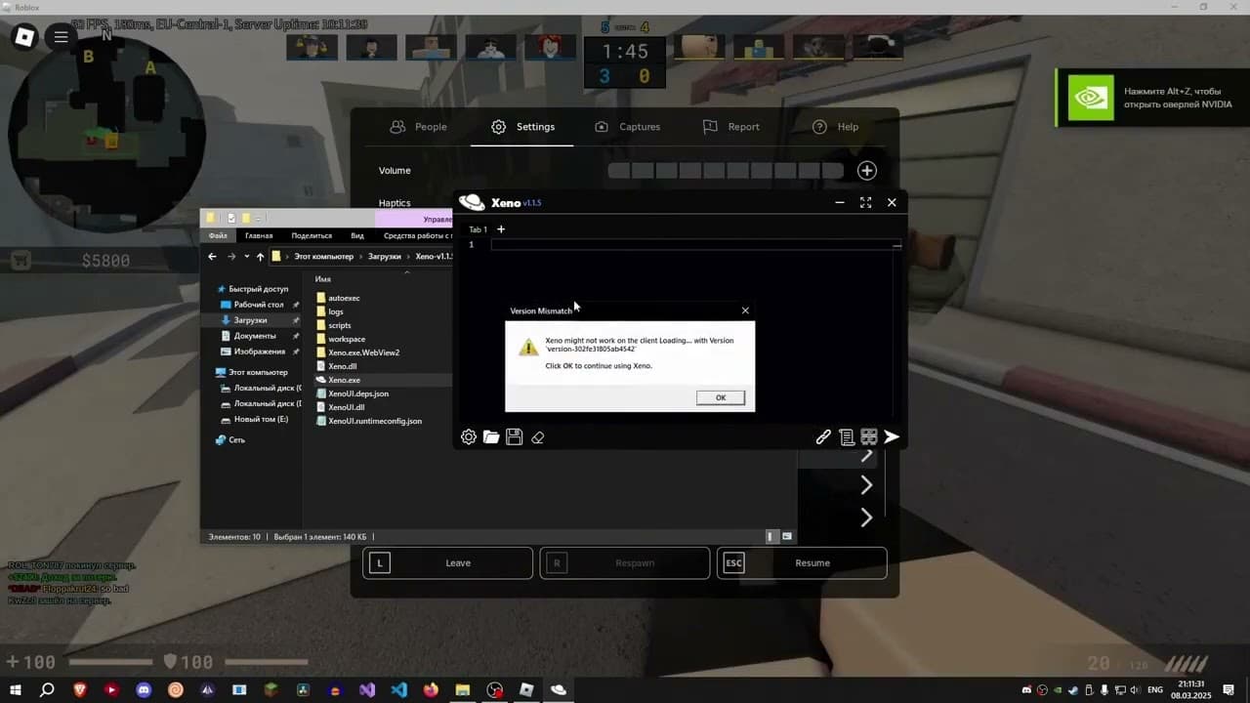Switch to the People tab in Roblox menu
This screenshot has width=1250, height=703.
coord(418,127)
